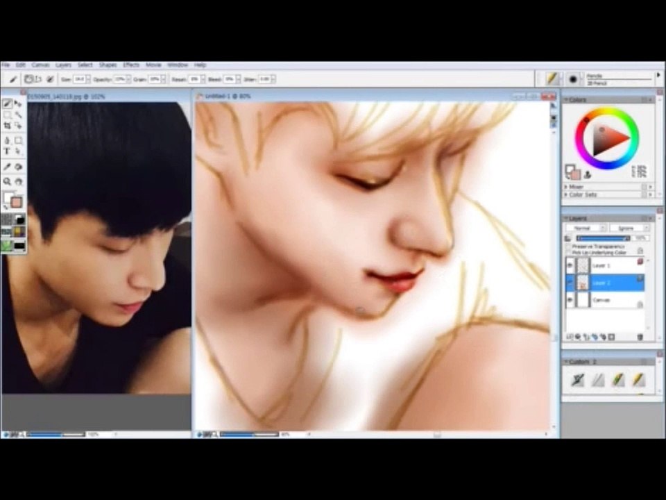Open the File menu

(6, 65)
